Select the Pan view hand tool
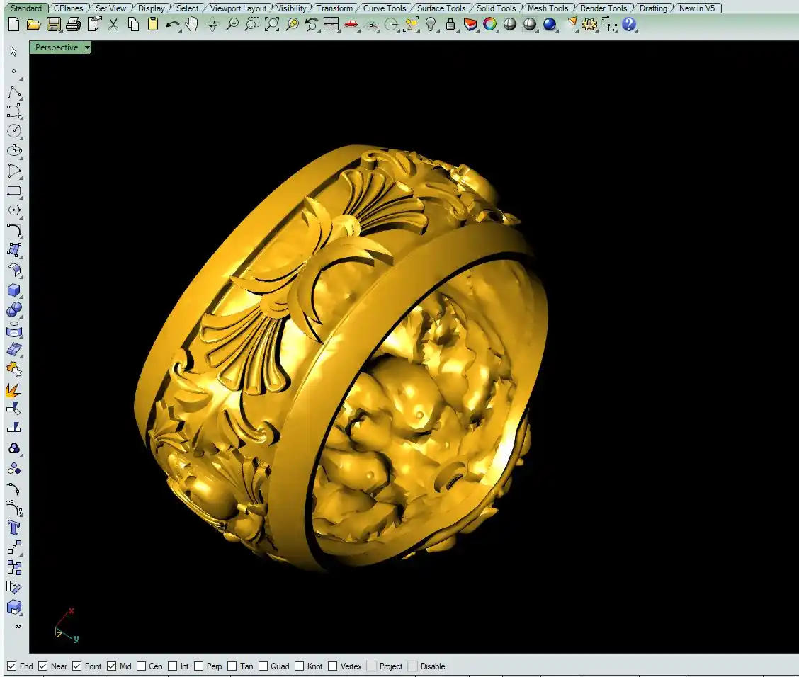The width and height of the screenshot is (799, 677). 192,25
